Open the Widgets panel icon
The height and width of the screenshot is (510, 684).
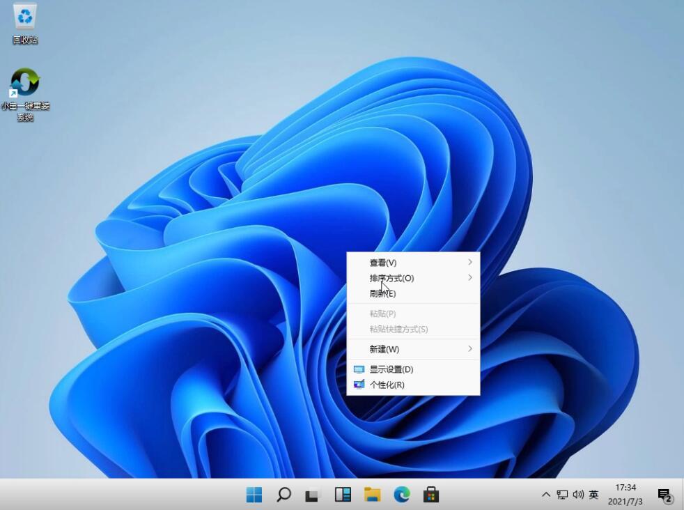342,495
